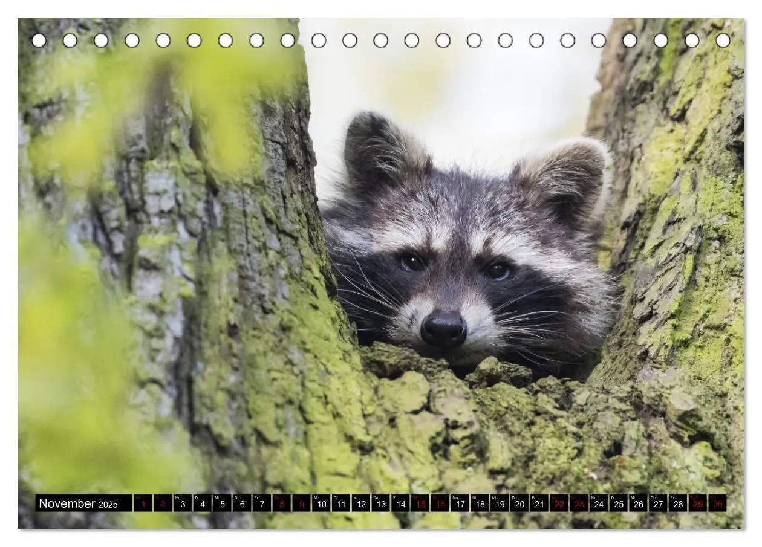Select red date 22

559,503
